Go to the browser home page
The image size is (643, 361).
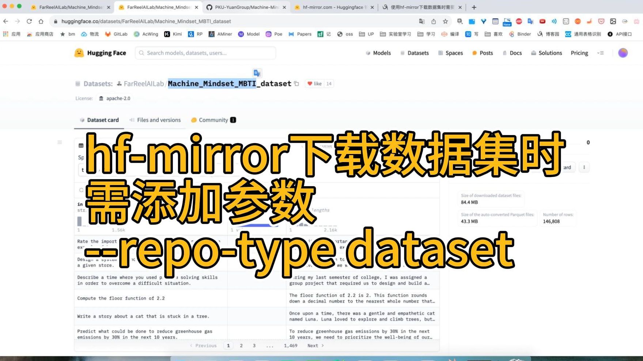41,22
